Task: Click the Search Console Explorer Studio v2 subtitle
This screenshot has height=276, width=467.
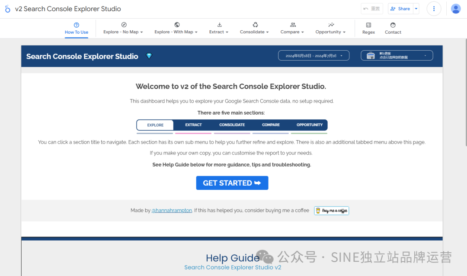Action: click(233, 267)
